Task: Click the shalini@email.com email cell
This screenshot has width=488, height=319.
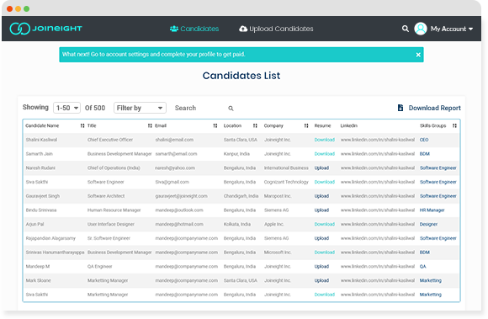Action: point(174,140)
